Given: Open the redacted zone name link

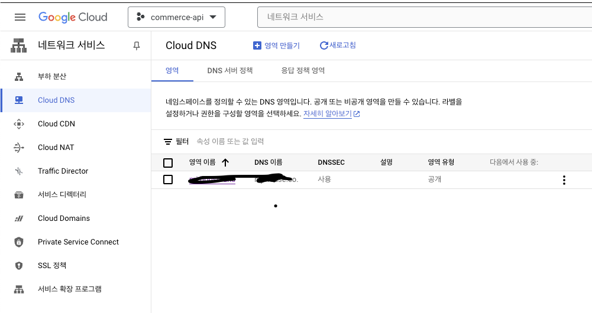Looking at the screenshot, I should 212,180.
